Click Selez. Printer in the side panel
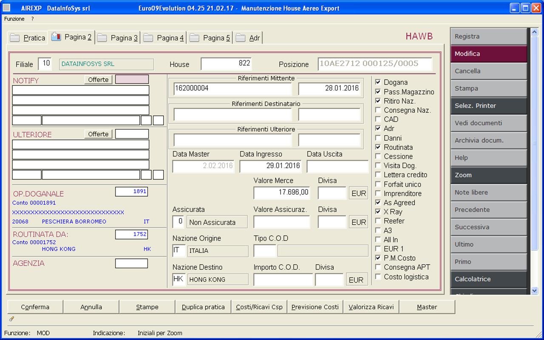This screenshot has height=340, width=544. [x=489, y=106]
